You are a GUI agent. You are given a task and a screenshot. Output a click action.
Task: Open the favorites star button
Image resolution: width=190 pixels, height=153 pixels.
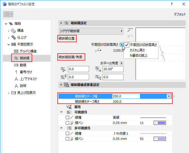(x=8, y=14)
